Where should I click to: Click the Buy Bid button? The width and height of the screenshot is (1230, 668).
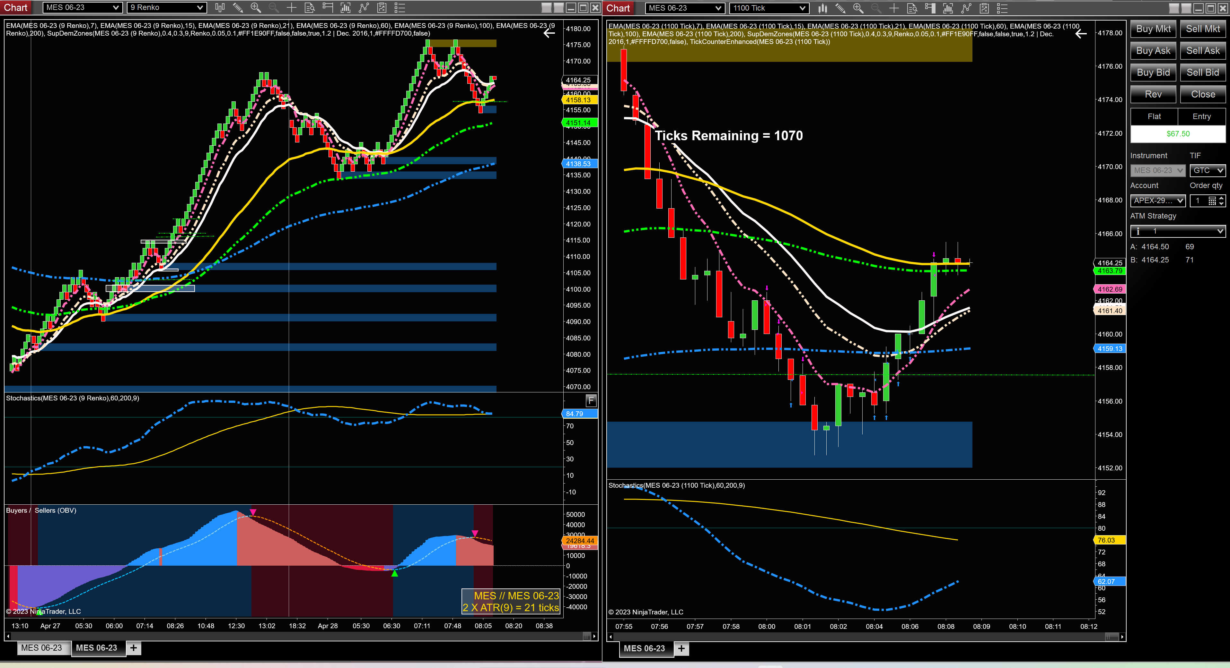[1154, 73]
